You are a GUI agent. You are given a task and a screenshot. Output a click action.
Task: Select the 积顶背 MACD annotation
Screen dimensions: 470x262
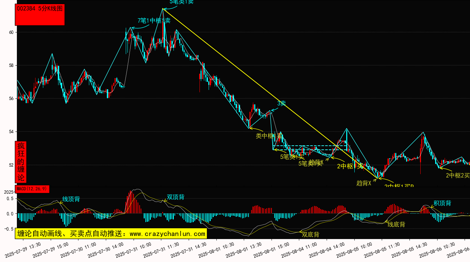(x=442, y=203)
